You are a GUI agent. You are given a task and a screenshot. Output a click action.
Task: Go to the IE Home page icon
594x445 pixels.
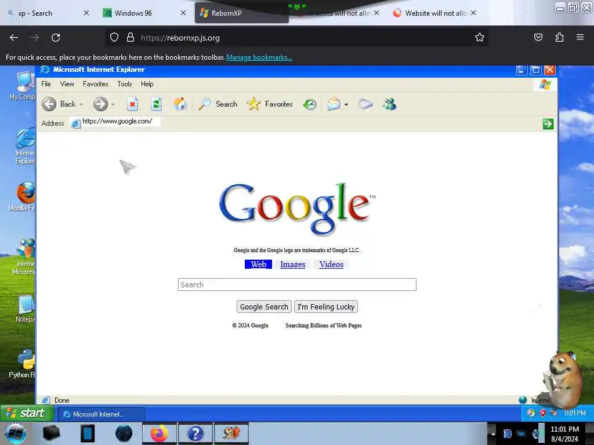pos(180,104)
